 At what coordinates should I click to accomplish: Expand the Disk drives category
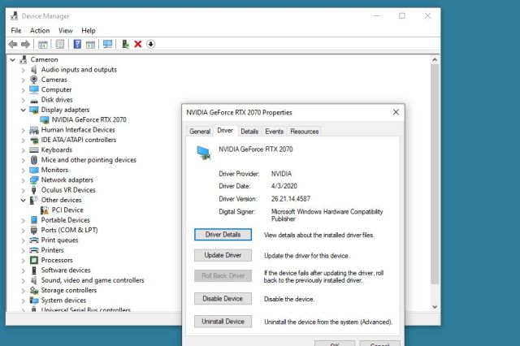(x=24, y=100)
